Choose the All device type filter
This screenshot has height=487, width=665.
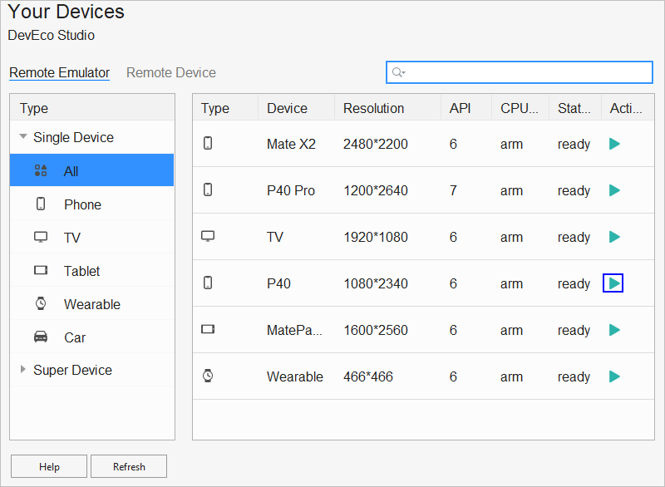(x=71, y=171)
